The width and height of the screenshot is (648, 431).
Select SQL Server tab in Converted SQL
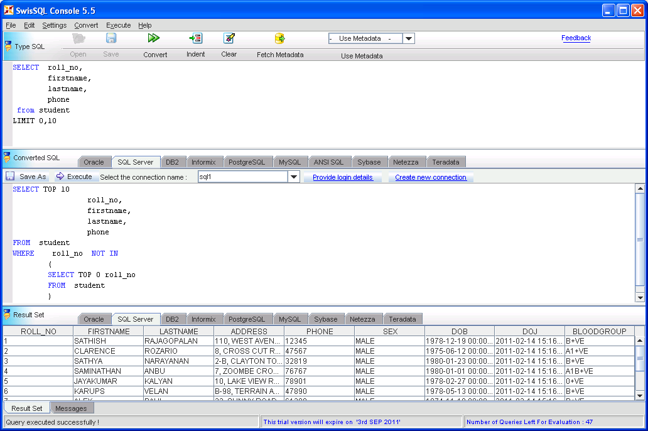136,162
